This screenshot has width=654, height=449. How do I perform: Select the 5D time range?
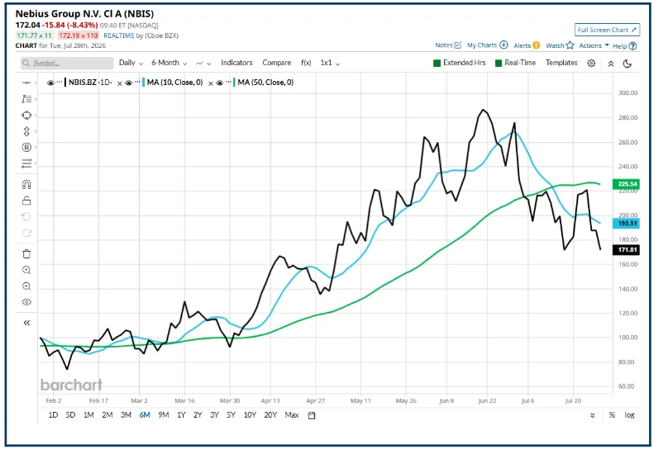pyautogui.click(x=70, y=415)
